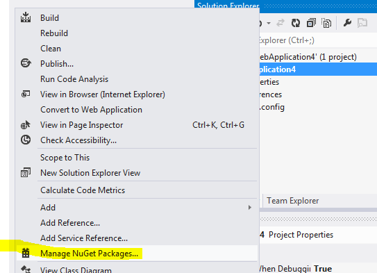Select Convert to Web Application
Screen dimensions: 377x273
pyautogui.click(x=137, y=110)
